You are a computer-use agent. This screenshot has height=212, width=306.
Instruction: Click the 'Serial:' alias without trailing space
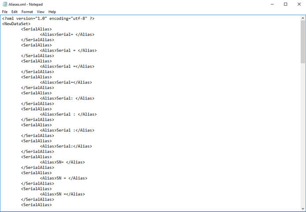tap(66, 146)
